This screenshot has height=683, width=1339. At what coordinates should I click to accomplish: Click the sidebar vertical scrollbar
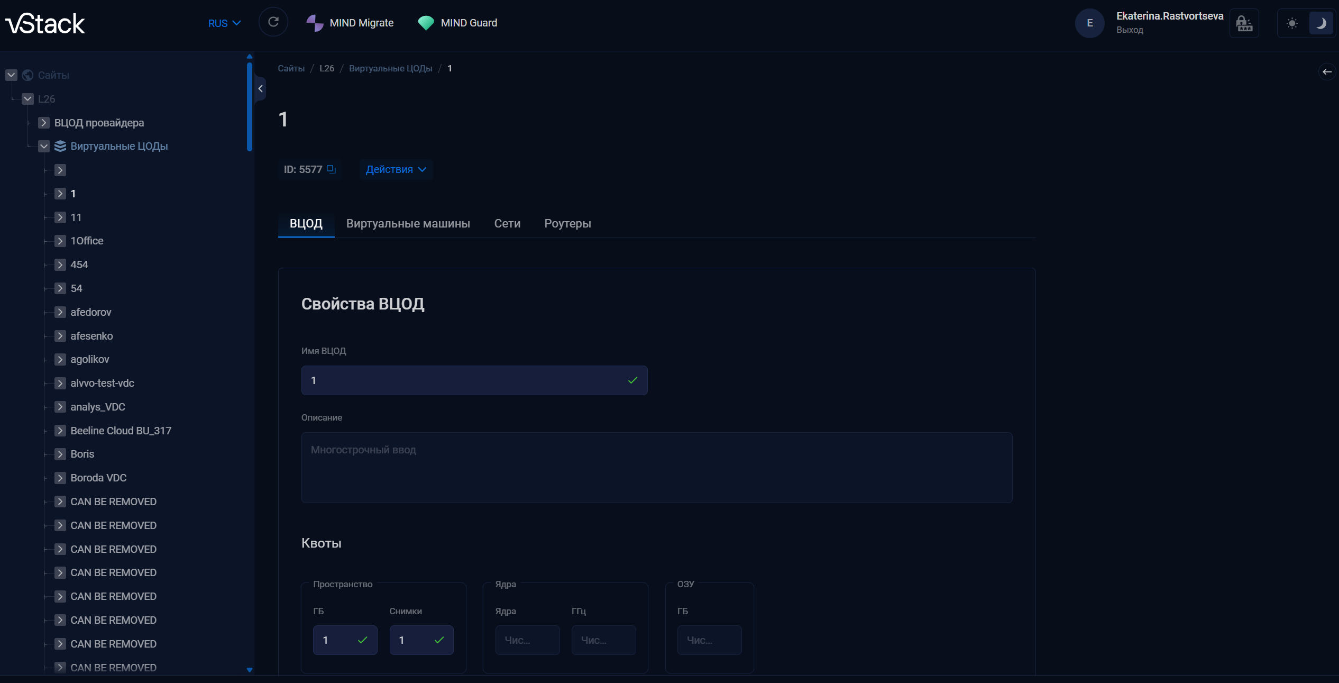point(249,106)
